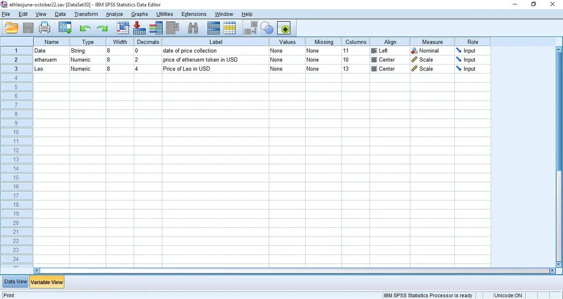
Task: Open the Help menu
Action: coord(247,14)
